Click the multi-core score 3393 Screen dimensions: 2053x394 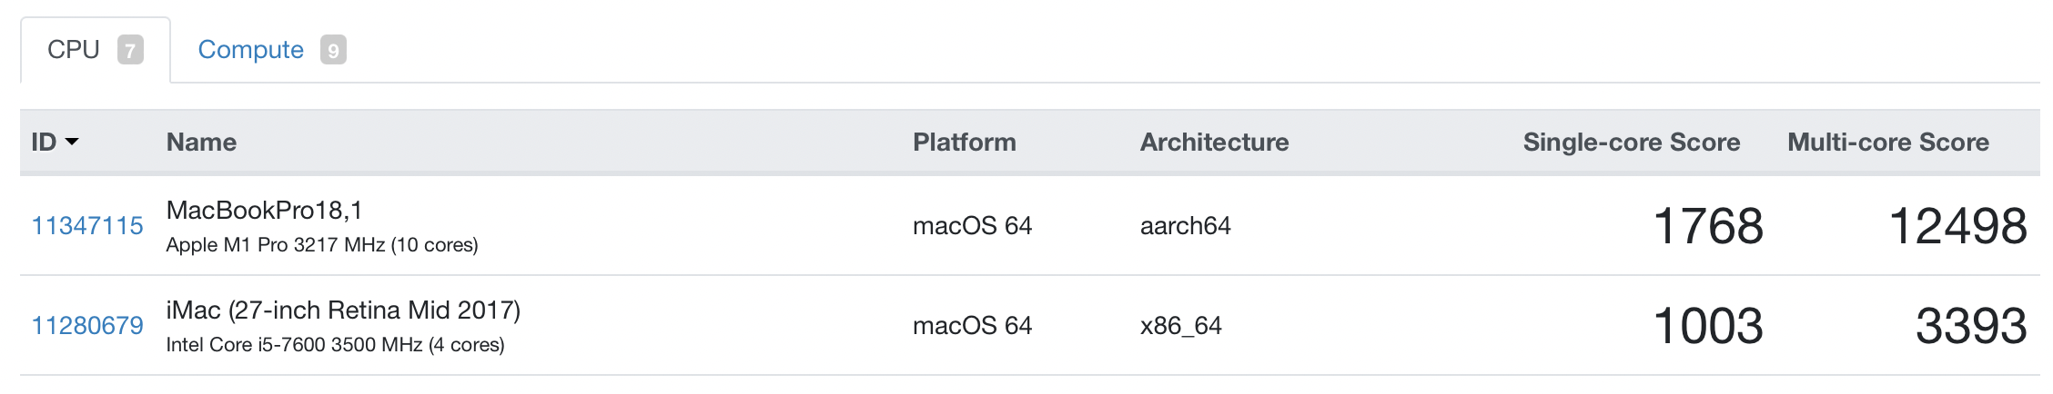[x=1971, y=325]
